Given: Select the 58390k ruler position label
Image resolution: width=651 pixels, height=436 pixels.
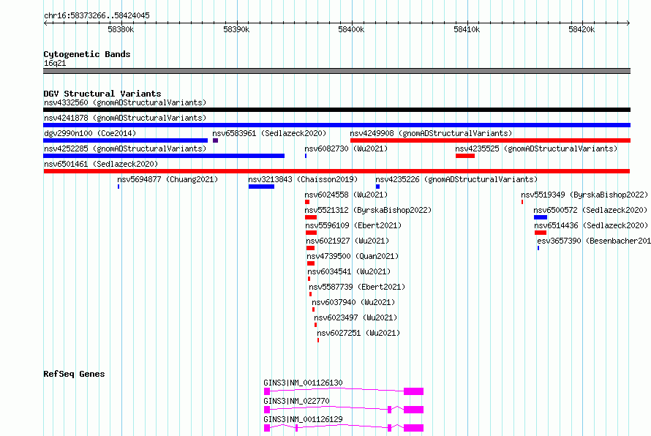Looking at the screenshot, I should tap(236, 30).
